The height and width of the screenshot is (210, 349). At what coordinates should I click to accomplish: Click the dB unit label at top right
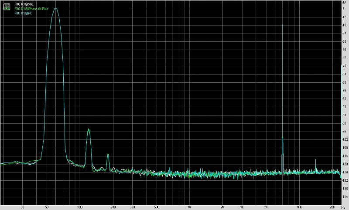[x=344, y=3]
